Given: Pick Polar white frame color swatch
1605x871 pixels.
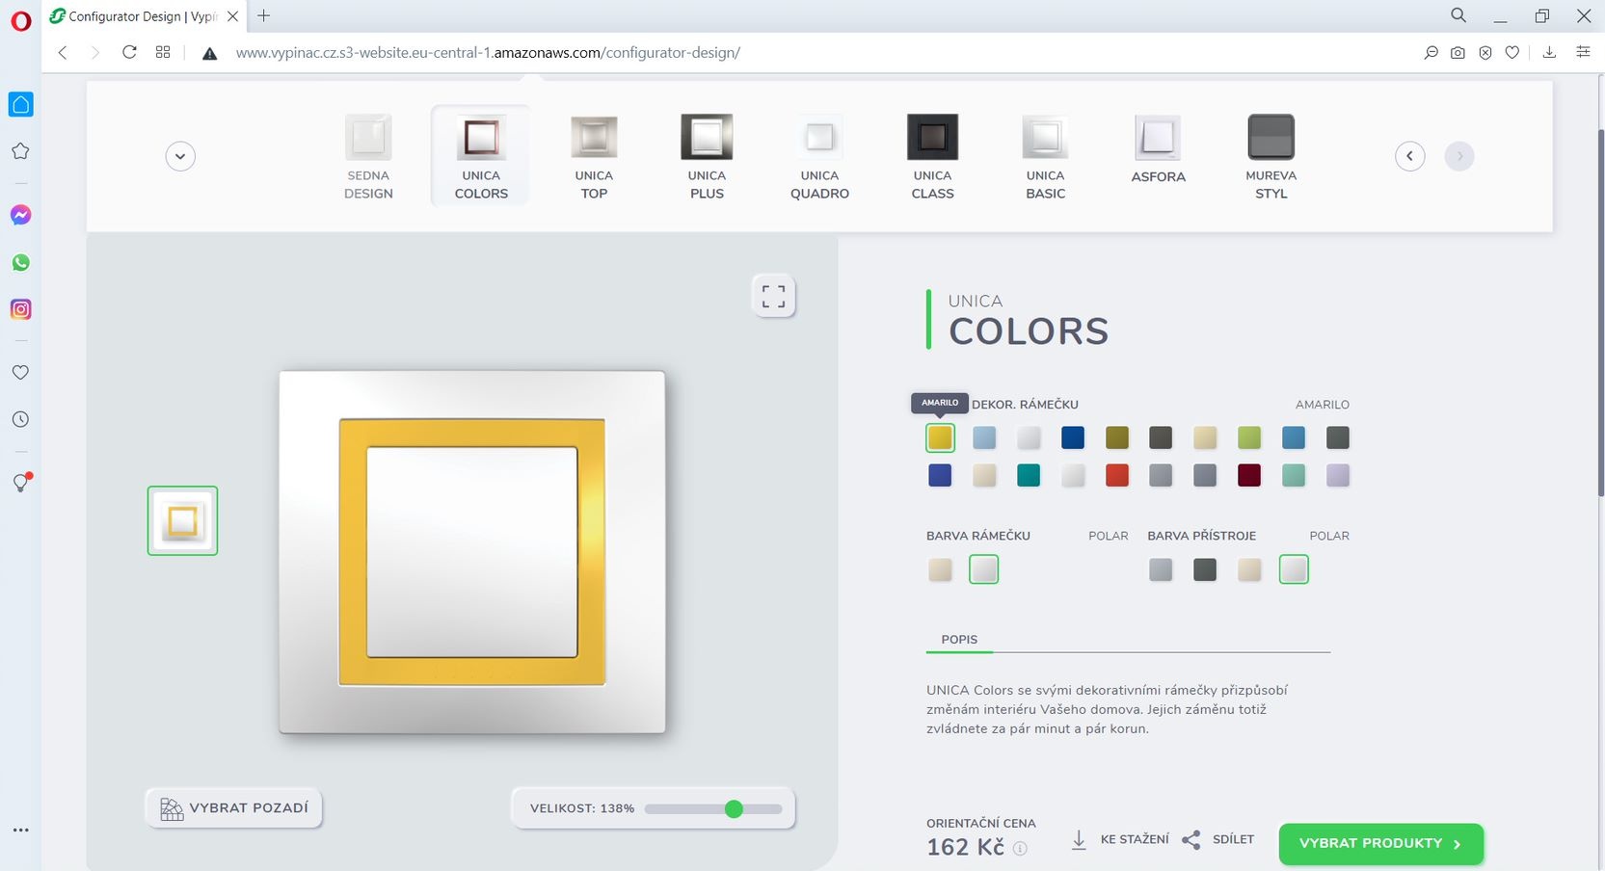Looking at the screenshot, I should click(x=984, y=569).
